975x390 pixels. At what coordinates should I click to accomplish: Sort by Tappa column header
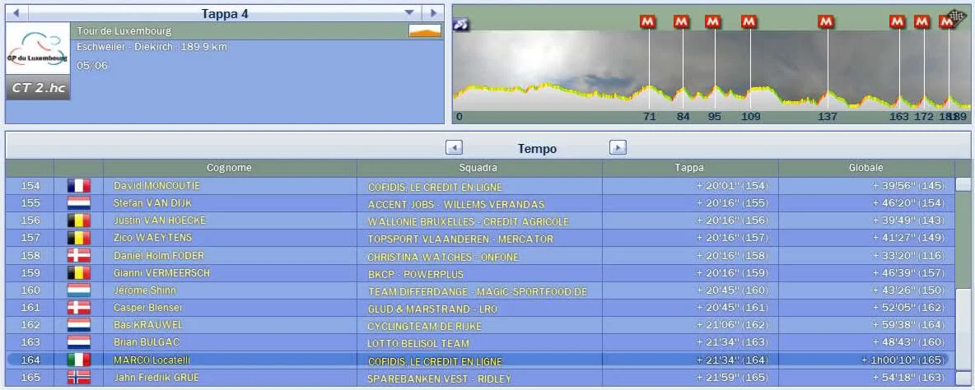(689, 168)
